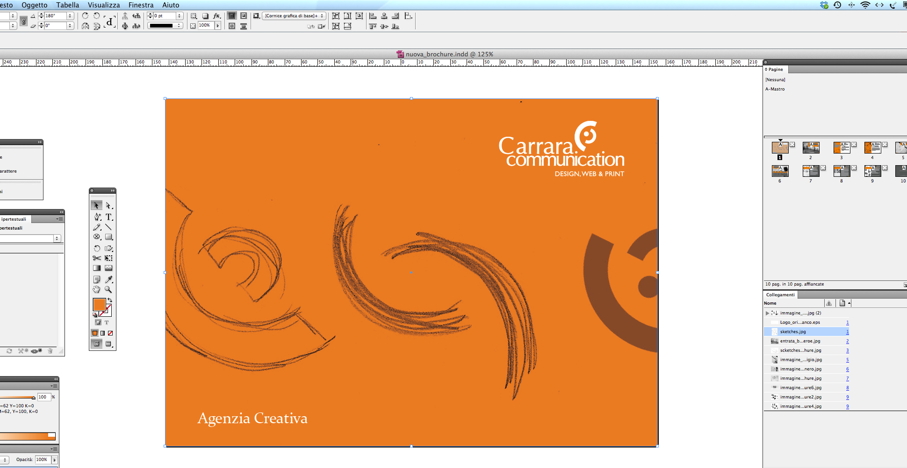Select the Rotate tool
Screen dimensions: 907x468
tap(97, 248)
